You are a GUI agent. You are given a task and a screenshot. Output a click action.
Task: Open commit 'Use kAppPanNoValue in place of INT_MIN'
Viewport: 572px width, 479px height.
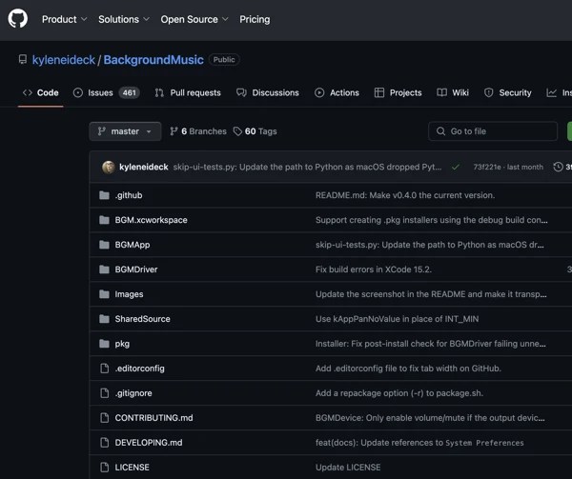(x=397, y=319)
